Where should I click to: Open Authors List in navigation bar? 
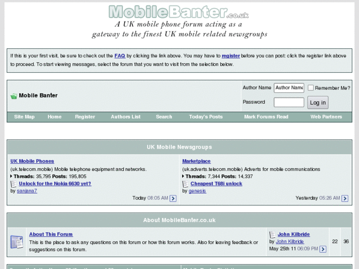pos(125,117)
